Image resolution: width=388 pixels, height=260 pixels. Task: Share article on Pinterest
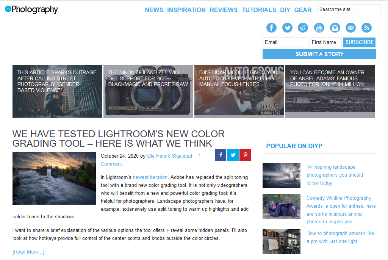click(245, 155)
